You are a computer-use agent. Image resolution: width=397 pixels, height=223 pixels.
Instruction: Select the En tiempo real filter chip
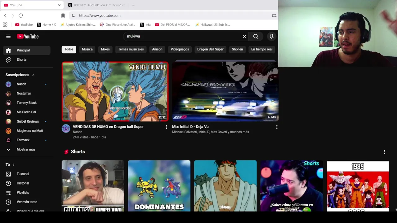coord(262,49)
